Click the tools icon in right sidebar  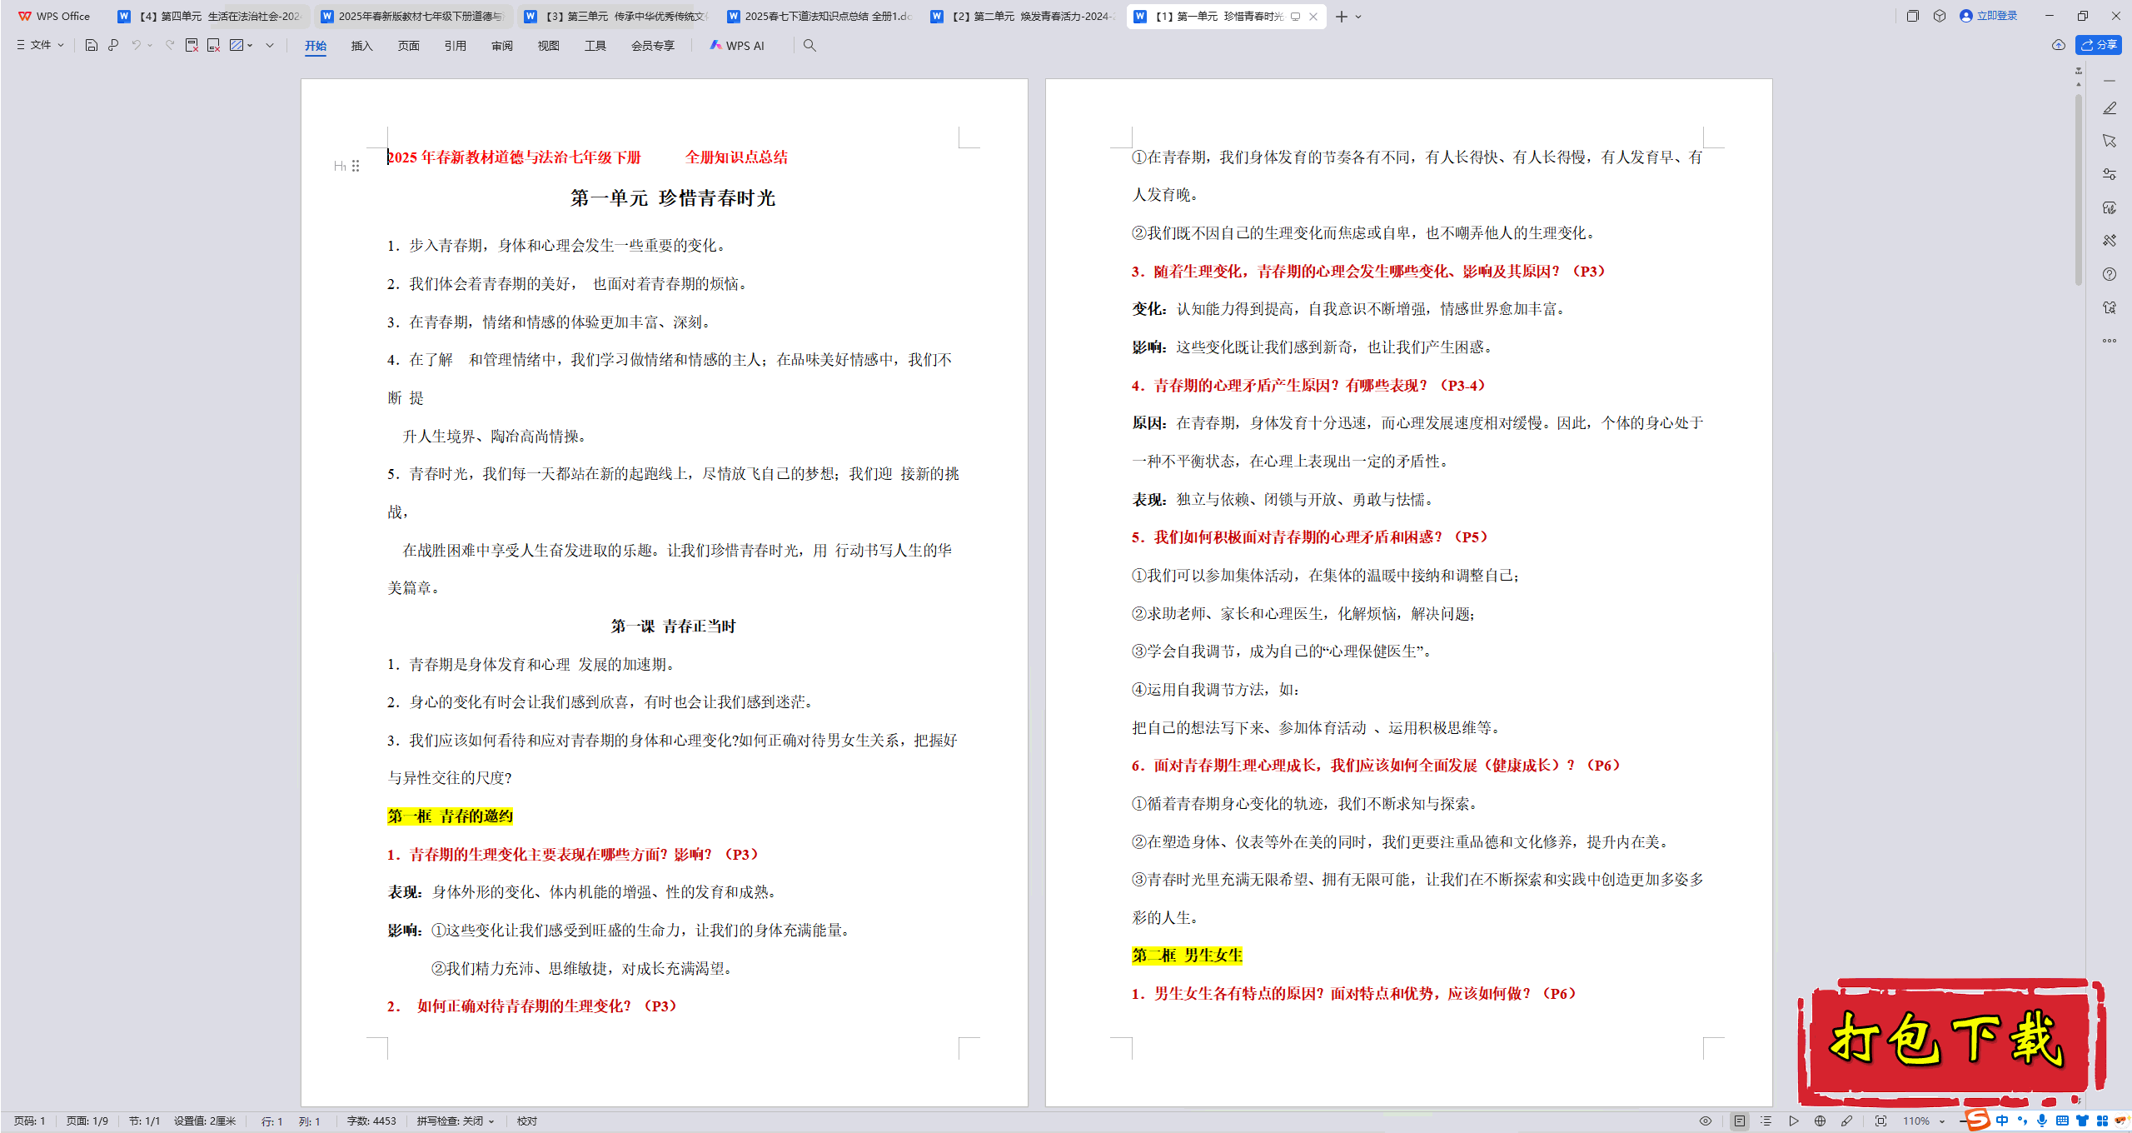pyautogui.click(x=2110, y=241)
